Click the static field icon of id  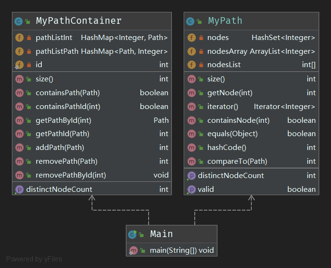click(x=19, y=65)
